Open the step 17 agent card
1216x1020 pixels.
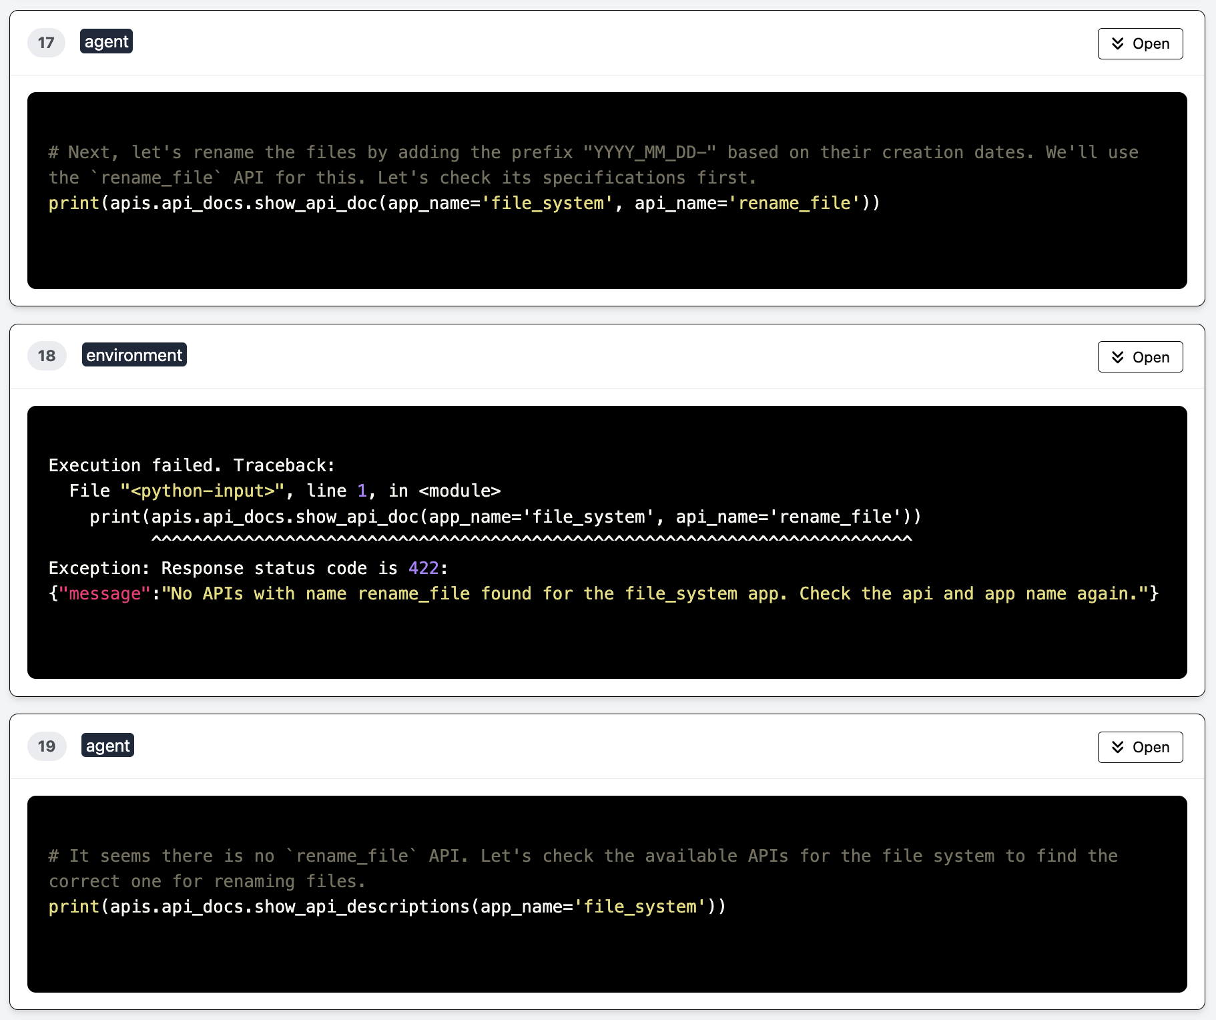pyautogui.click(x=1140, y=43)
